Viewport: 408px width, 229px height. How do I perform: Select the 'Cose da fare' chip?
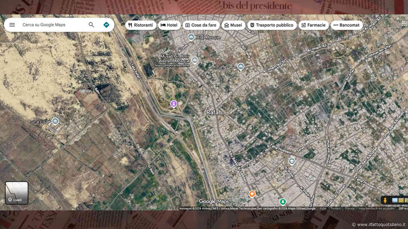201,25
